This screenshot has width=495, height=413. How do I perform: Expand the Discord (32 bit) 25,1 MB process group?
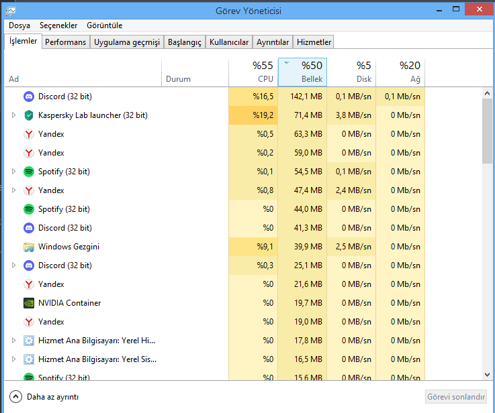pyautogui.click(x=13, y=265)
